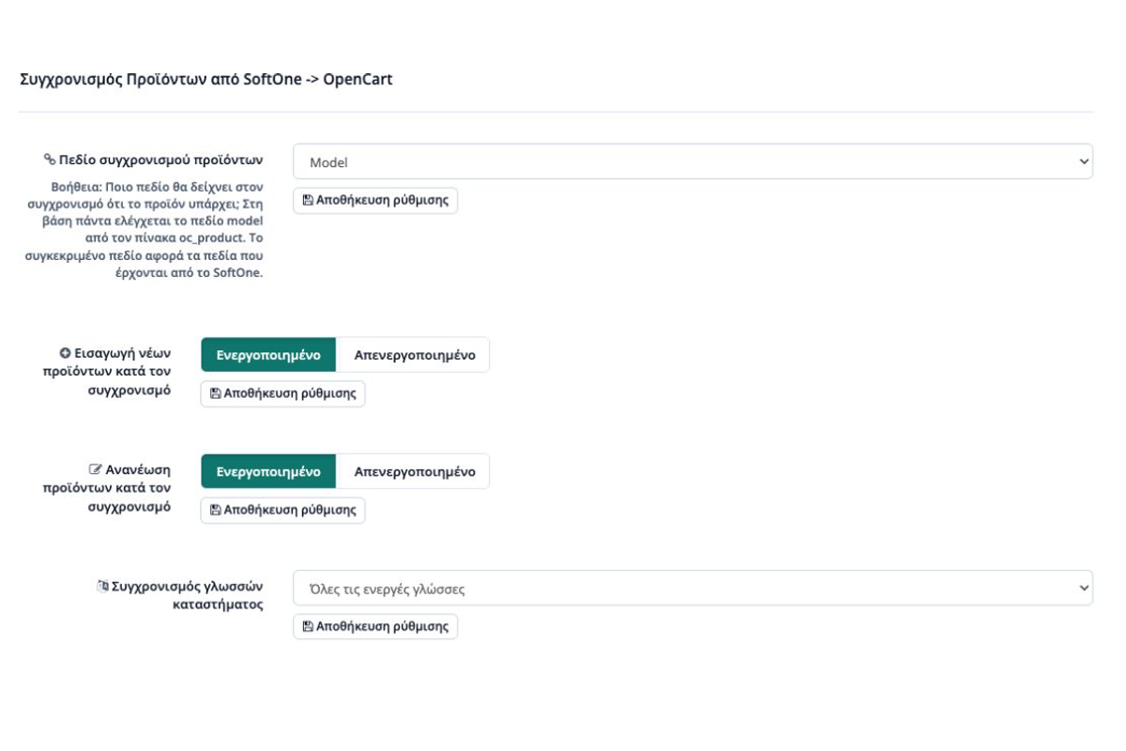This screenshot has height=751, width=1126.
Task: Expand the Όλες τις ενεργές γλώσσες dropdown
Action: [692, 589]
